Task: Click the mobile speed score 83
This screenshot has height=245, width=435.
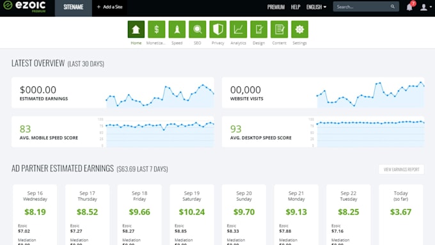Action: pyautogui.click(x=25, y=129)
